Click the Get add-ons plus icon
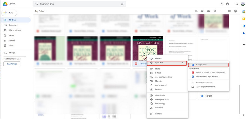247x119 pixels. pos(244,45)
